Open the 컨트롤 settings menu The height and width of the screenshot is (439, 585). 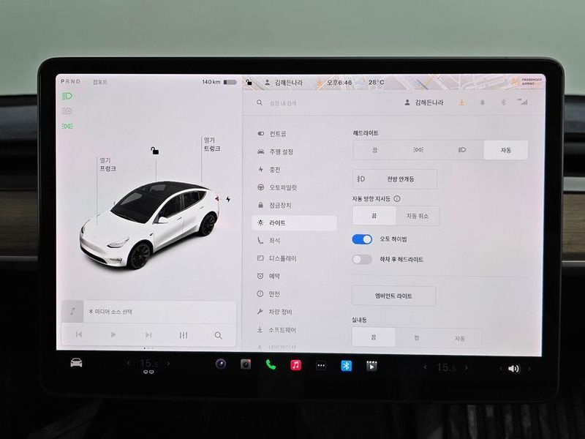[278, 134]
